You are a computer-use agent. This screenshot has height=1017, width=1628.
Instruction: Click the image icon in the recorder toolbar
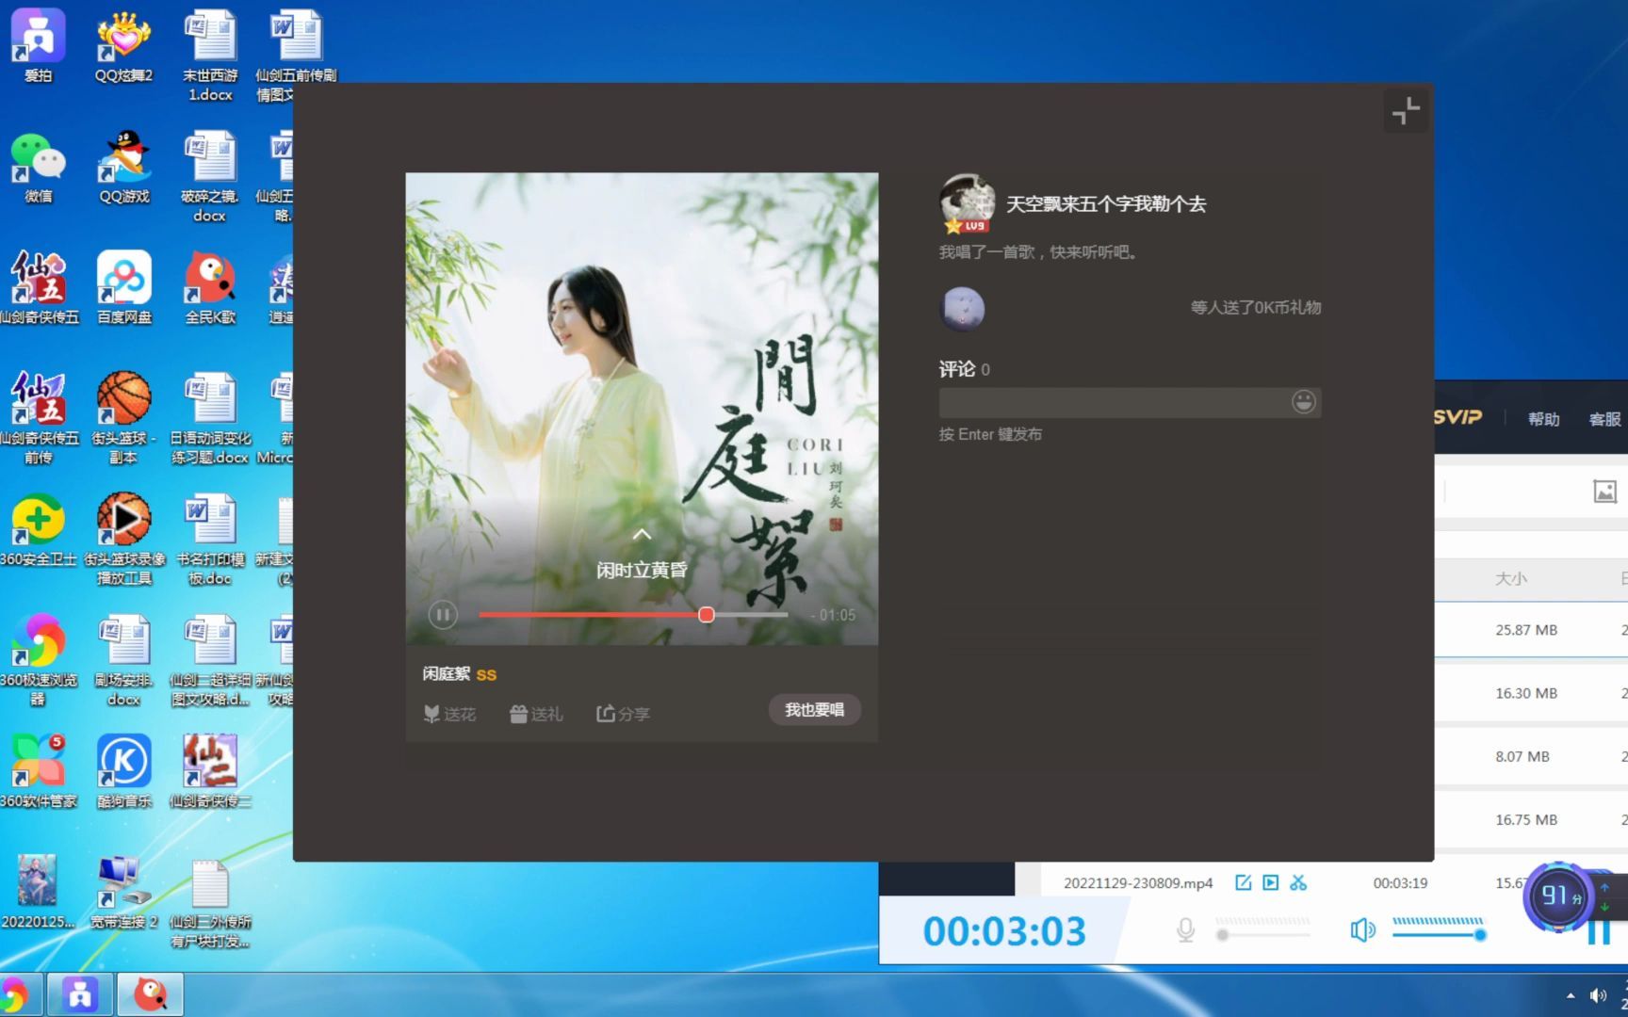pyautogui.click(x=1604, y=491)
